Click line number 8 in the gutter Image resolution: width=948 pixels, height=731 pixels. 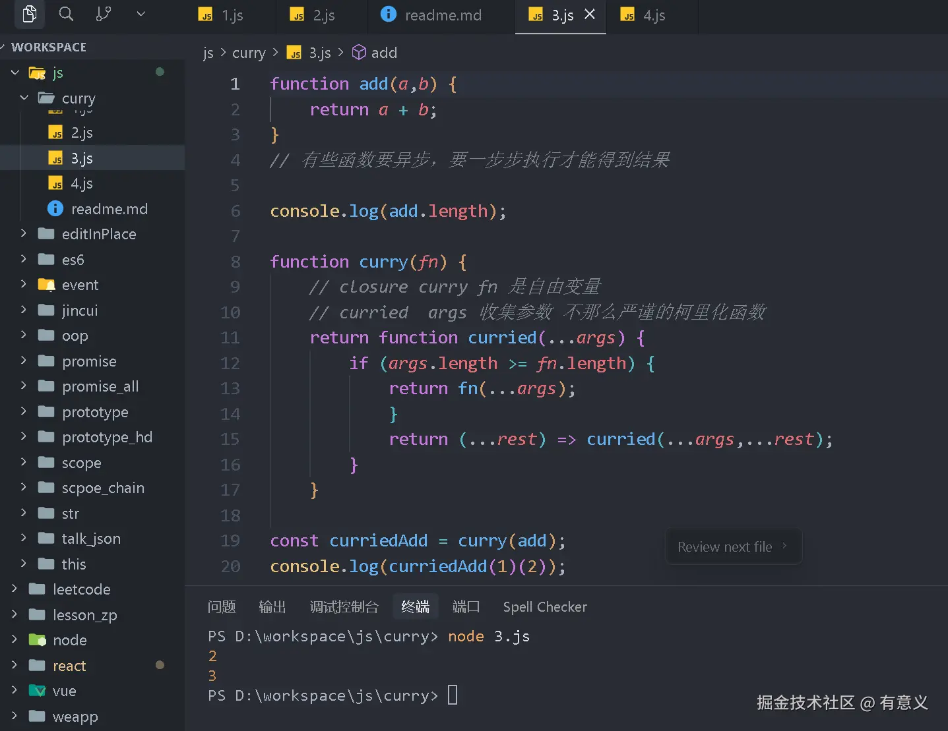[x=236, y=262]
